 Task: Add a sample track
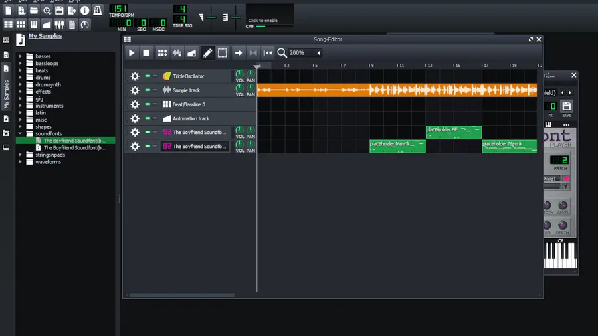(x=177, y=53)
